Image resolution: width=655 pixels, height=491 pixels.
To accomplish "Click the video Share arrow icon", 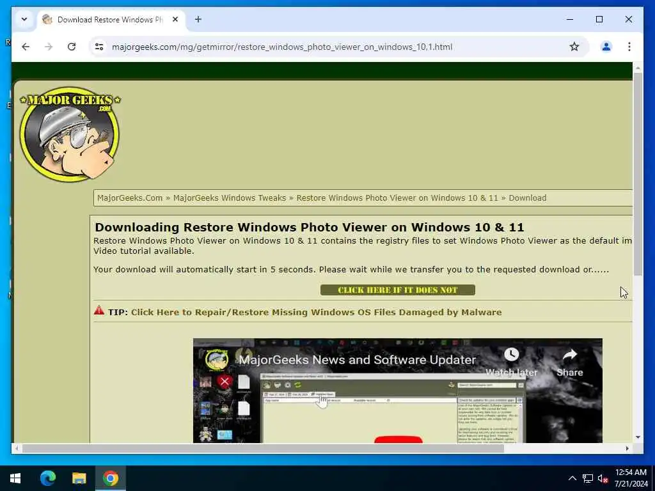I will 569,355.
